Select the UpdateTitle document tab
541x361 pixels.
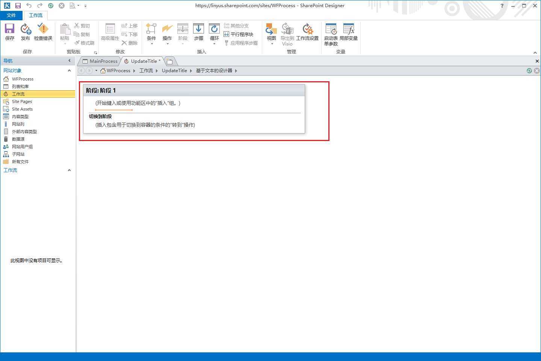142,61
